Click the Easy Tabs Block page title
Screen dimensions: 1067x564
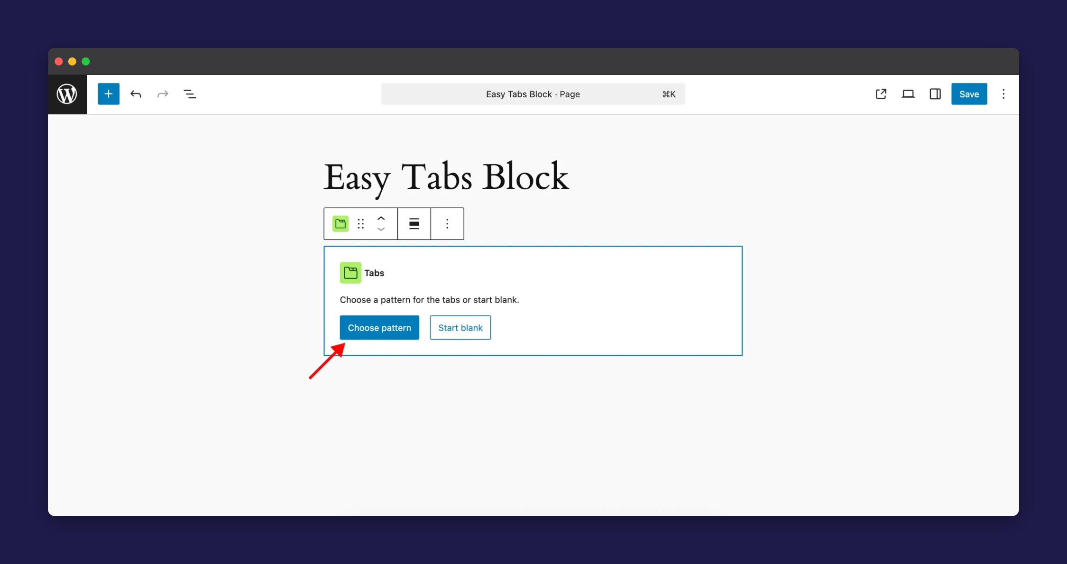click(446, 177)
